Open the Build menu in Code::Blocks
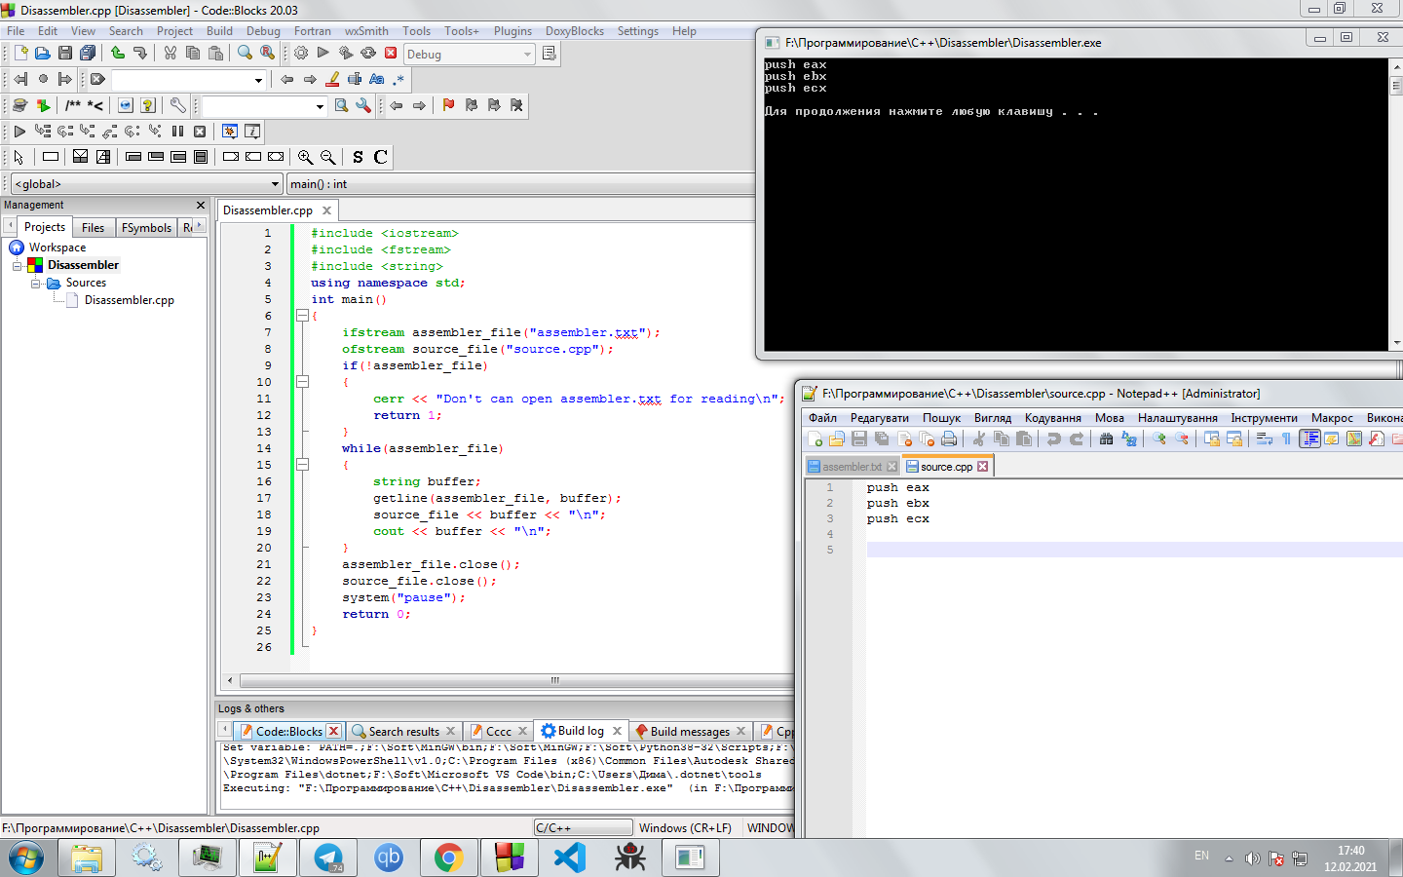Image resolution: width=1403 pixels, height=877 pixels. pos(219,31)
